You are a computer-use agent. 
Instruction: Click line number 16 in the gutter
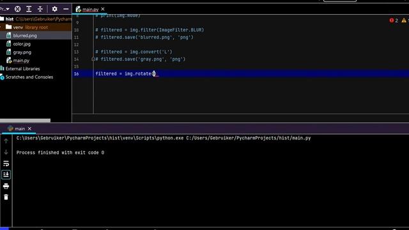(76, 74)
